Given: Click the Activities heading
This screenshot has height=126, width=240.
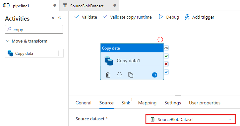Looking at the screenshot, I should coord(17,19).
